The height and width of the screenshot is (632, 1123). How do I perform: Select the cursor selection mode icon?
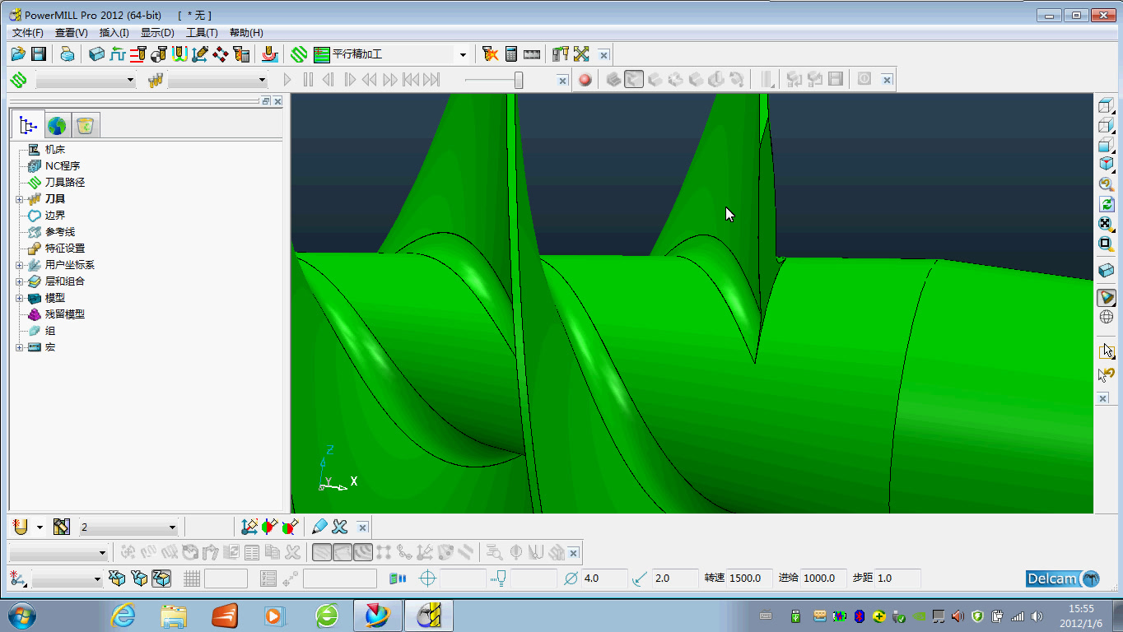[x=1106, y=351]
